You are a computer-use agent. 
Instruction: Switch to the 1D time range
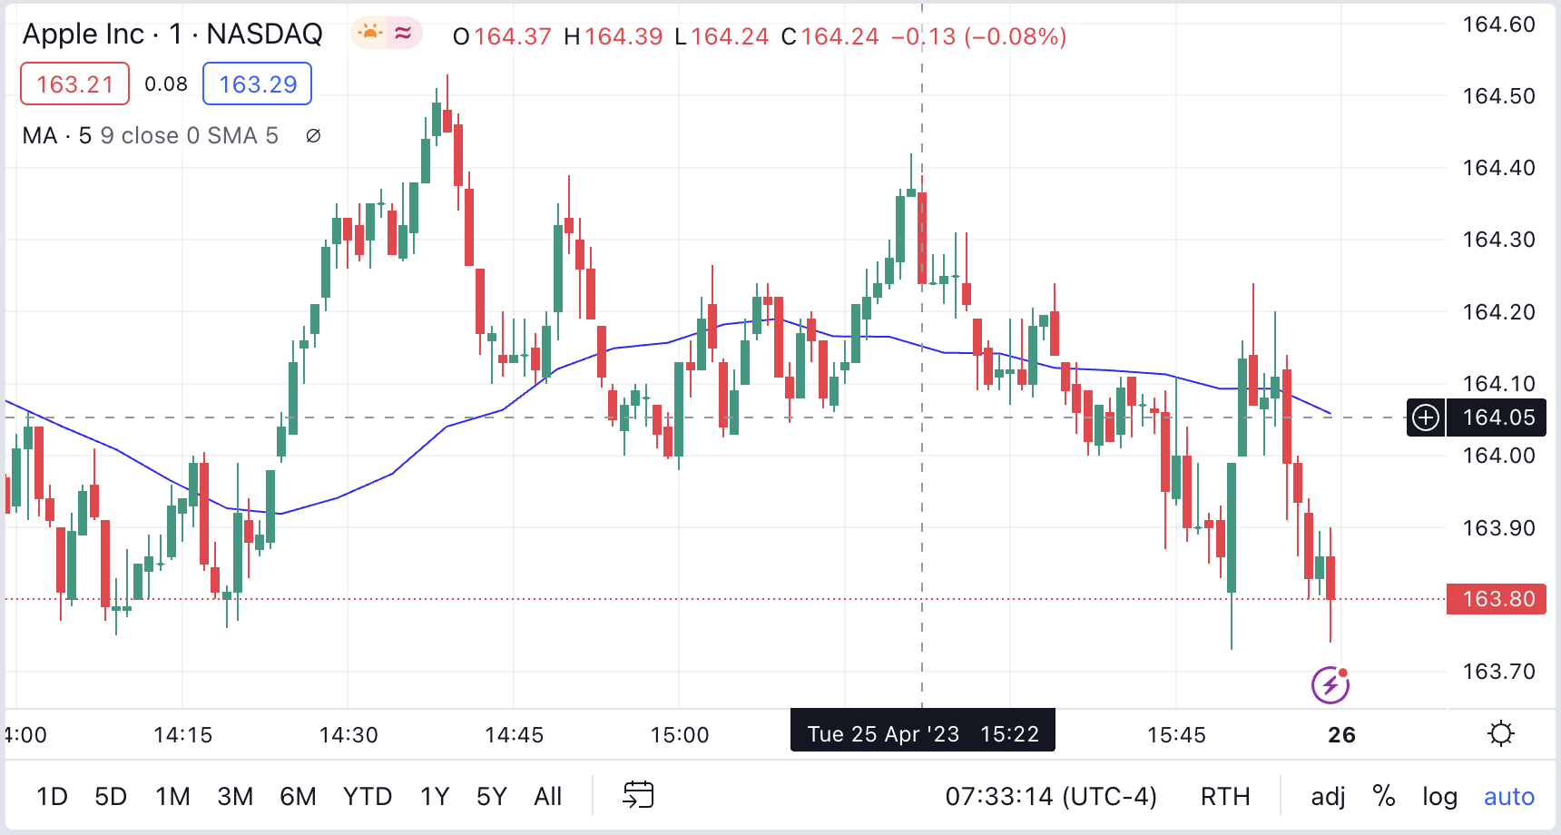point(52,796)
